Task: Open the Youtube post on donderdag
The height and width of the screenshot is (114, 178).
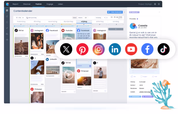Action: click(x=68, y=33)
